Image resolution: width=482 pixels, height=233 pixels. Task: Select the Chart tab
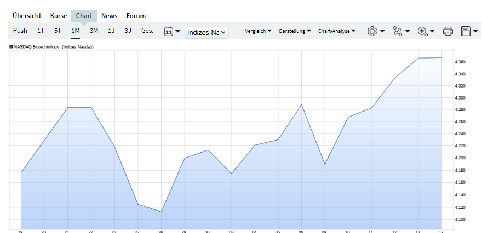pyautogui.click(x=84, y=16)
